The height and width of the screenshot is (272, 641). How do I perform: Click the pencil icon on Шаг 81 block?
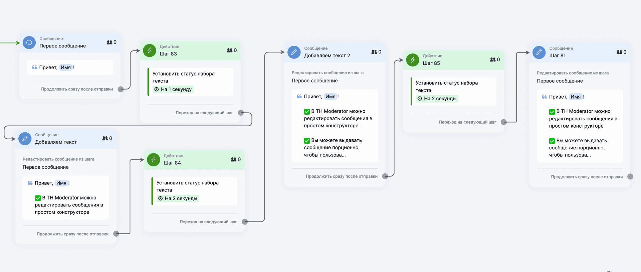coord(539,52)
